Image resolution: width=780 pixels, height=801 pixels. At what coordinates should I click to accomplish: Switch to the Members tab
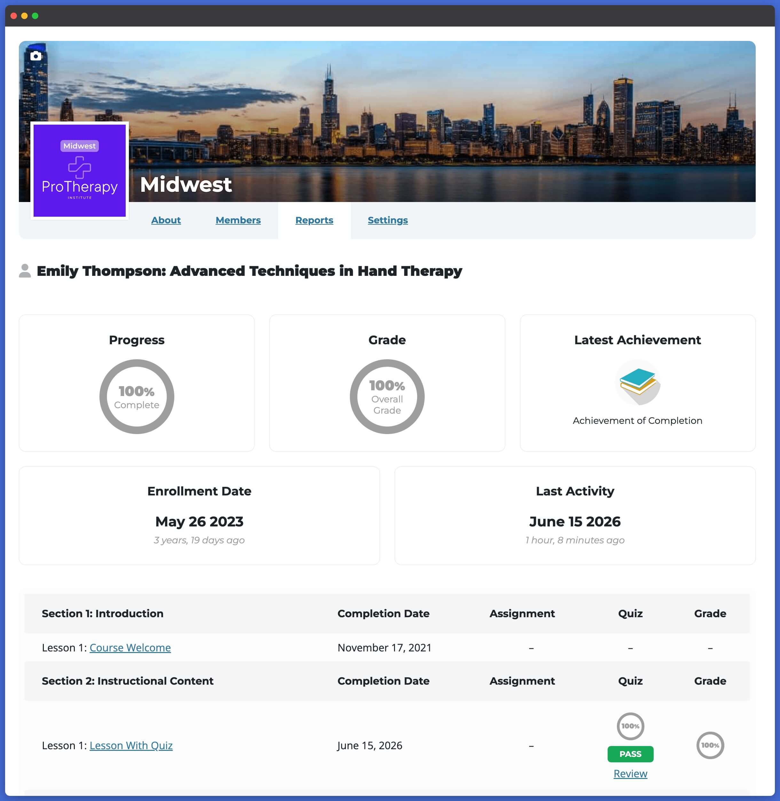pyautogui.click(x=238, y=220)
